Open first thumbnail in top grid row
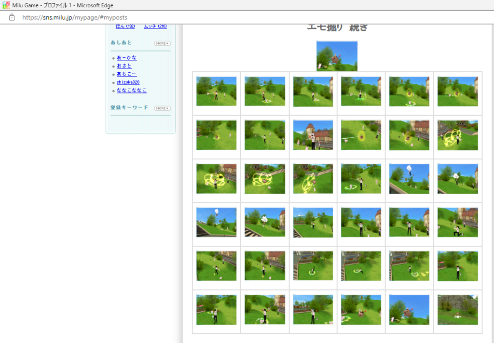 coord(216,91)
